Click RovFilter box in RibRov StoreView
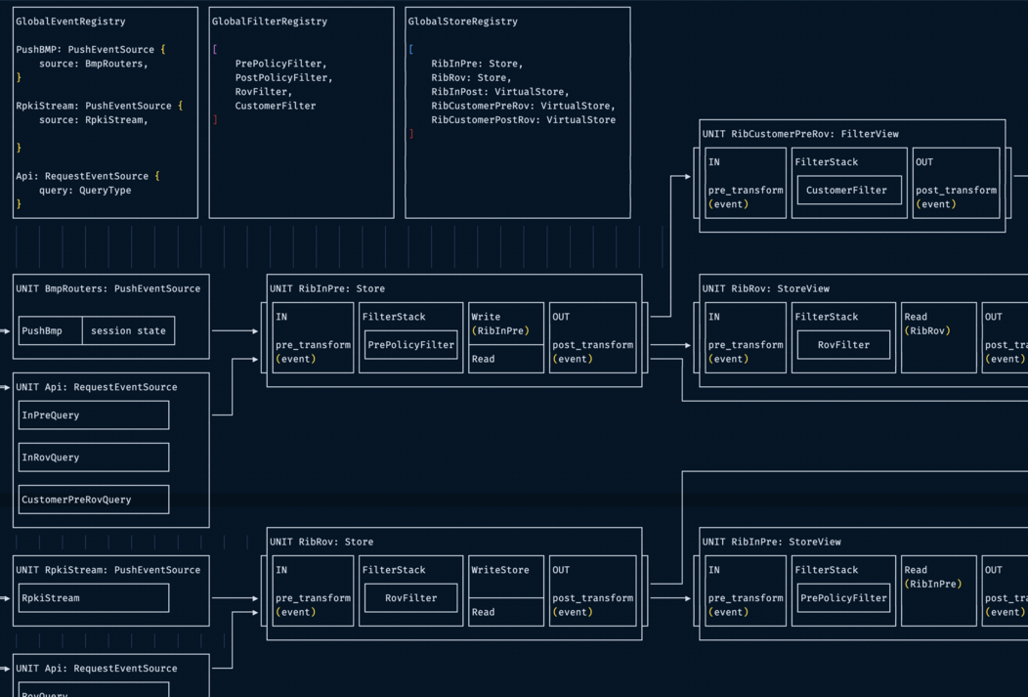1028x697 pixels. click(843, 345)
